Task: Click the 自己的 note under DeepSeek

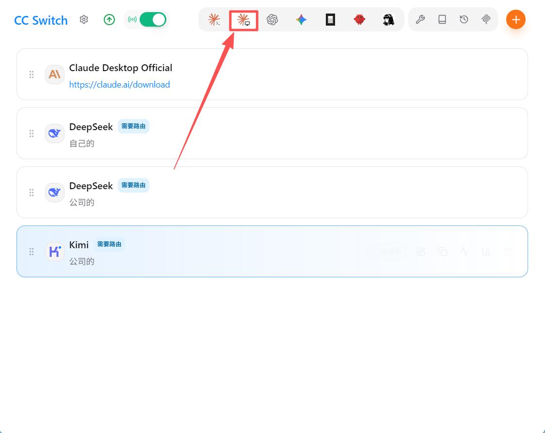Action: pyautogui.click(x=81, y=144)
